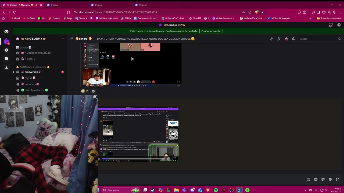Open the Gmail bookmark
The image size is (344, 193).
pyautogui.click(x=15, y=18)
